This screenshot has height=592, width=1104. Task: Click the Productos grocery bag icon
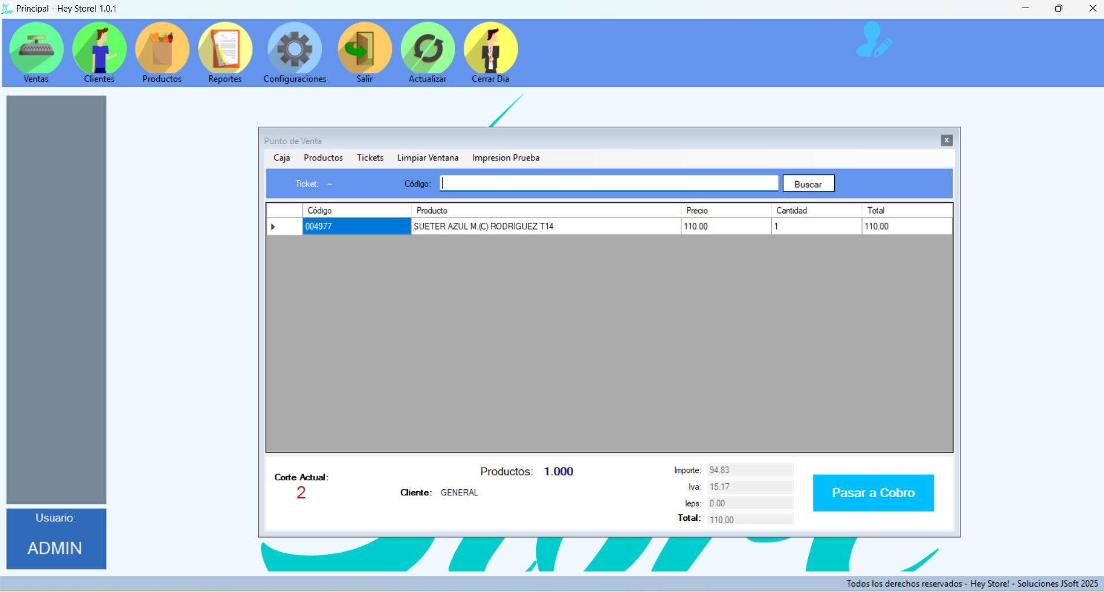pyautogui.click(x=162, y=49)
